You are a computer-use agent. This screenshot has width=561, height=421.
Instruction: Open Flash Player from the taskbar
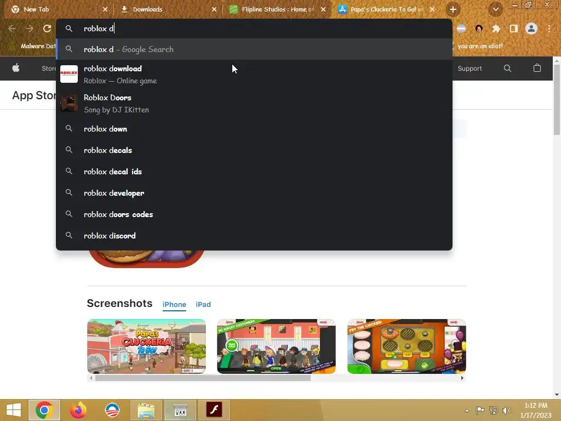tap(214, 410)
